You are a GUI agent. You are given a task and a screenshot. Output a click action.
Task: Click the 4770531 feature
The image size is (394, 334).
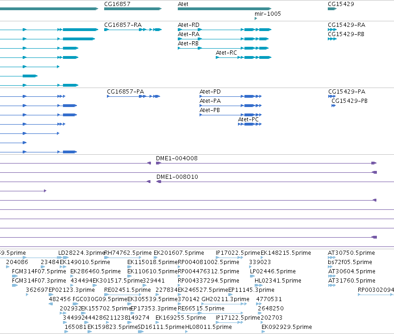click(269, 299)
